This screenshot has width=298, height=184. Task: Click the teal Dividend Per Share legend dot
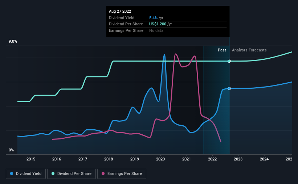tap(53, 173)
